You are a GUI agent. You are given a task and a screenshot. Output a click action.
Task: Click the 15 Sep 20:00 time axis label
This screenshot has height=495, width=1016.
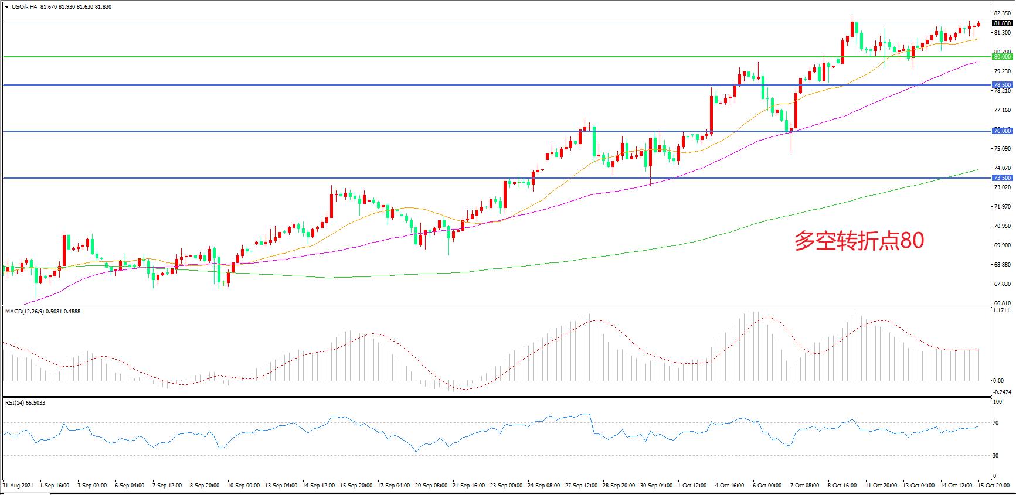click(x=356, y=486)
